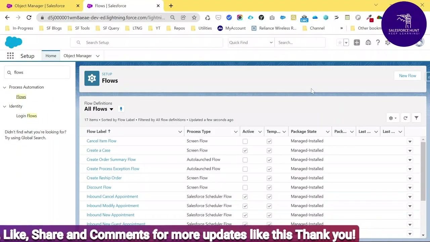Switch to Object Manager tab
Viewport: 430px width, 242px height.
[x=78, y=56]
